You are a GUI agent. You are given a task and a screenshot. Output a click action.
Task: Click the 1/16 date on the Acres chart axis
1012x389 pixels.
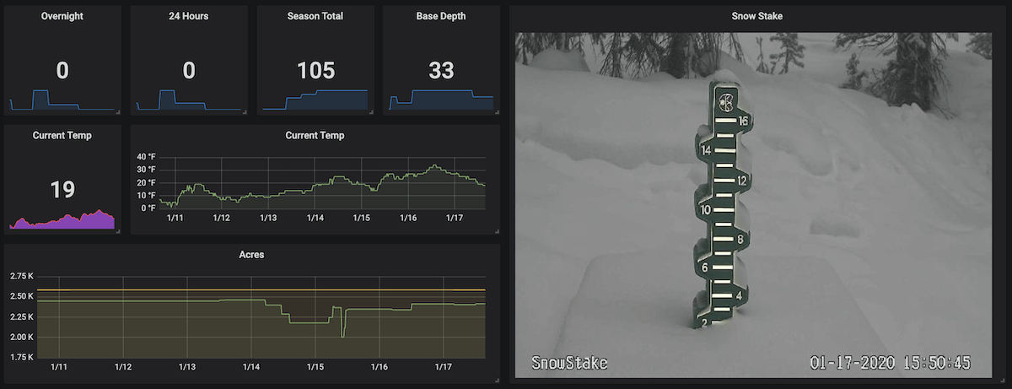point(379,367)
